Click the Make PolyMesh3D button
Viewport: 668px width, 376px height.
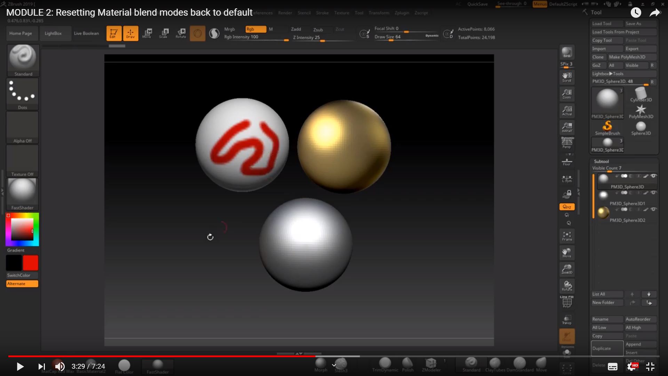632,57
